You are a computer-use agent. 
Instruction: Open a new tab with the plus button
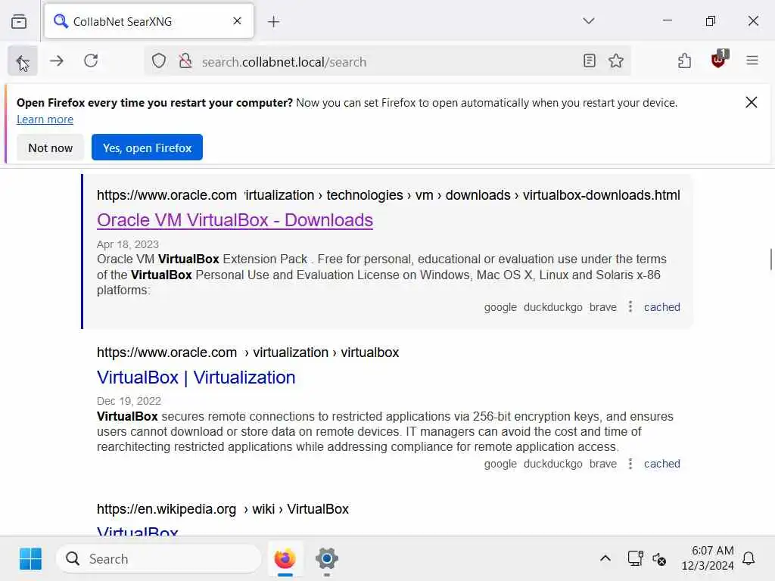pos(273,21)
